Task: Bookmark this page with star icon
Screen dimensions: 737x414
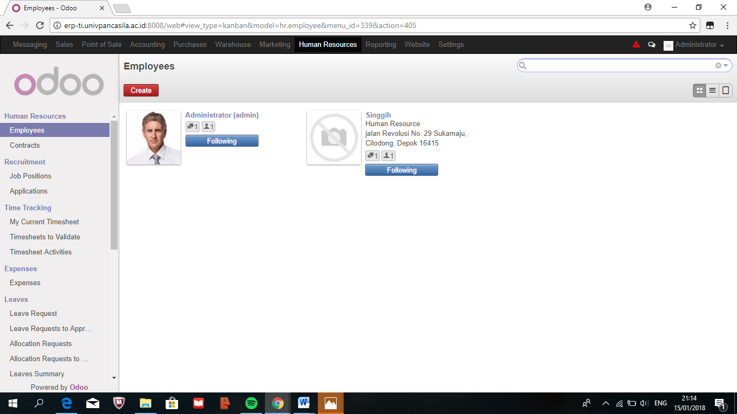Action: pyautogui.click(x=693, y=25)
